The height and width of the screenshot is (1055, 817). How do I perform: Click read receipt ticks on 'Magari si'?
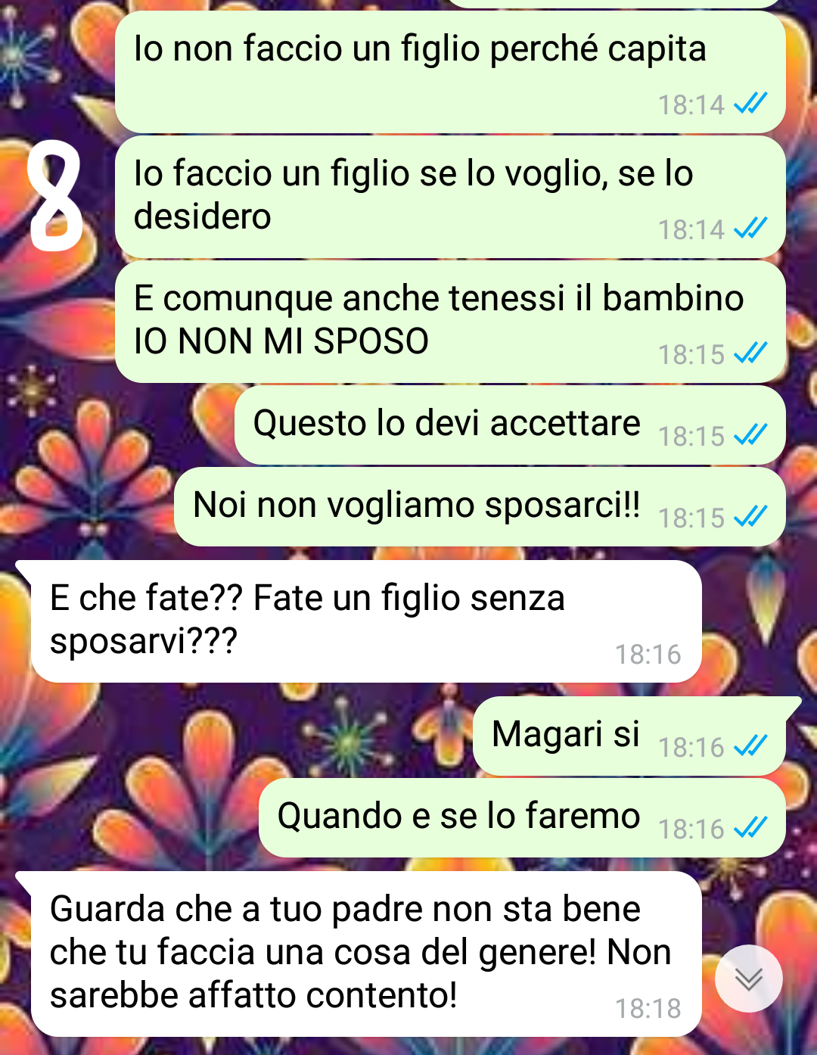pyautogui.click(x=750, y=746)
